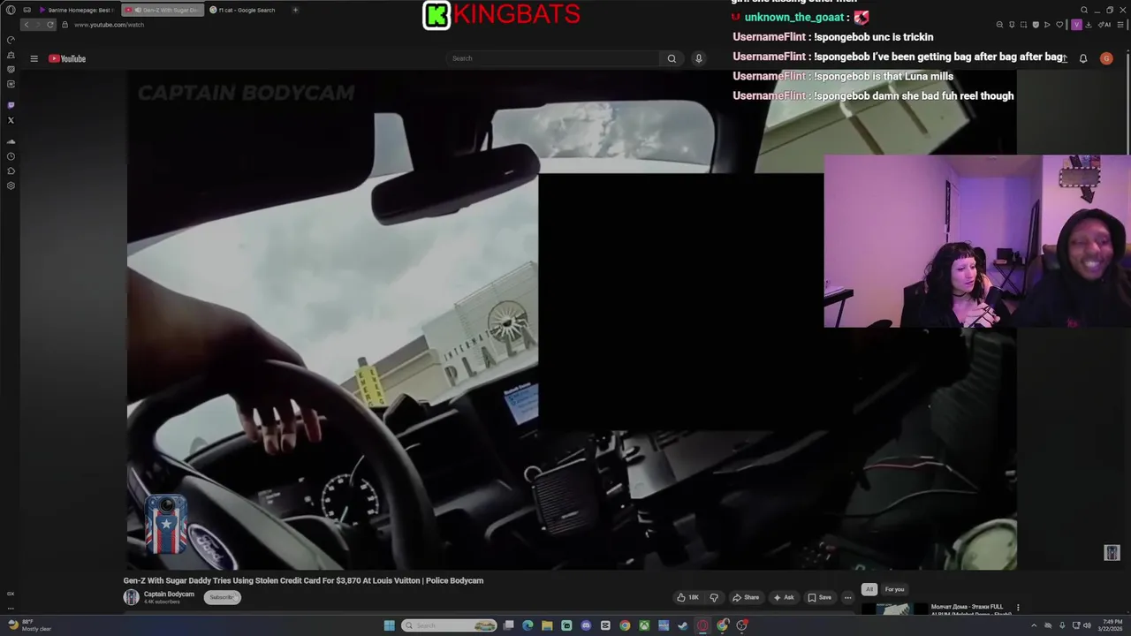
Task: Select the All filter chip
Action: [869, 589]
